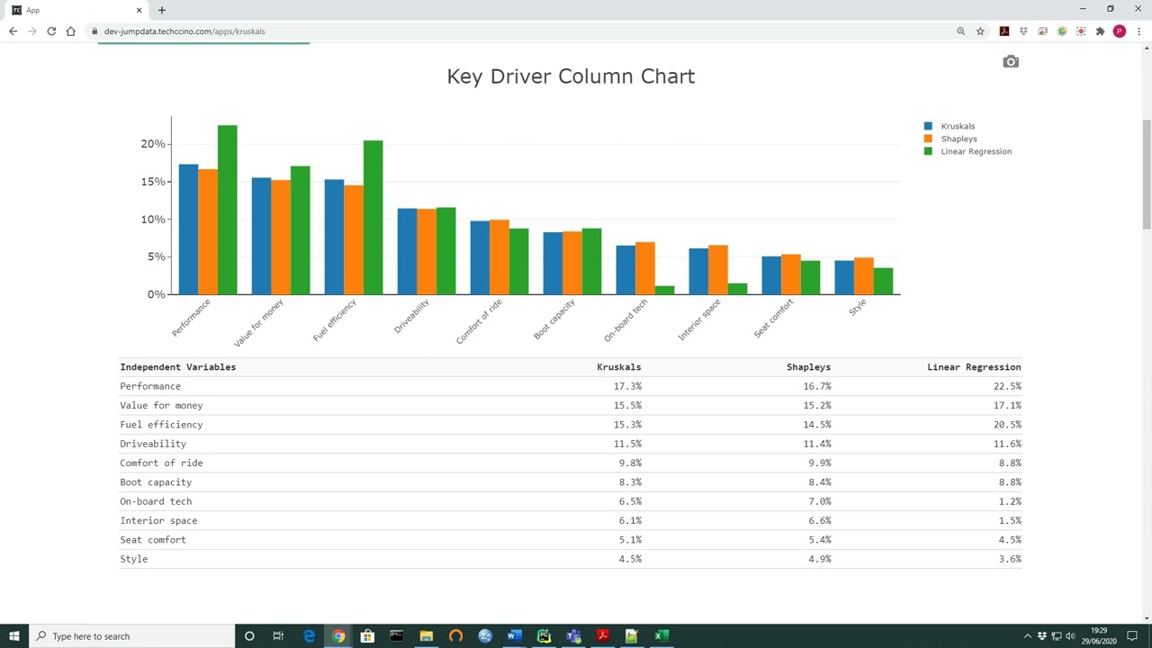Open File Explorer from the taskbar

tap(427, 636)
